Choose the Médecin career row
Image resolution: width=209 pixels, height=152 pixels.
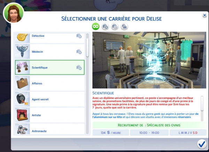pos(50,52)
